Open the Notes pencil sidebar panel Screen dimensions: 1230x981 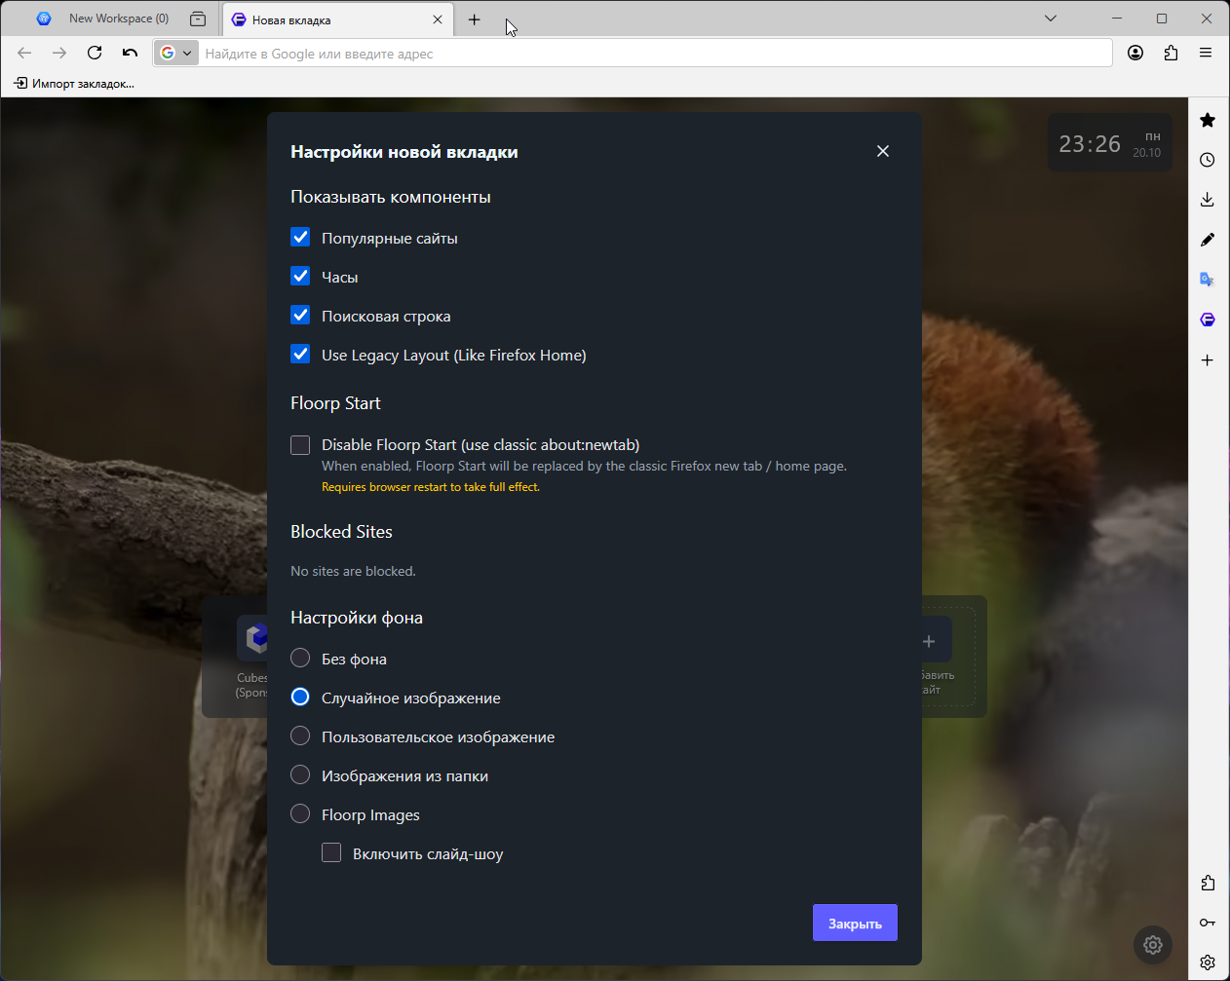tap(1208, 240)
